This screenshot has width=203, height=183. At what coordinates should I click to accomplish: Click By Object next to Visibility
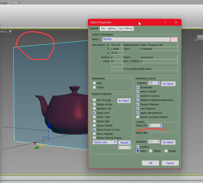coord(168,84)
